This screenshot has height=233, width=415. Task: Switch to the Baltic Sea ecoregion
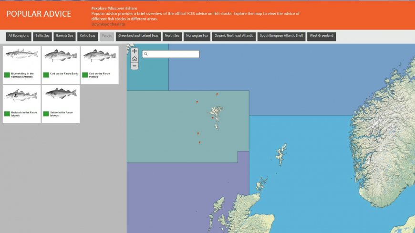(x=42, y=37)
